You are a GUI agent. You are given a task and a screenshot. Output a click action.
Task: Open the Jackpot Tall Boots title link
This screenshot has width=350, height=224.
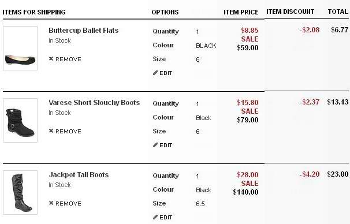tap(79, 175)
